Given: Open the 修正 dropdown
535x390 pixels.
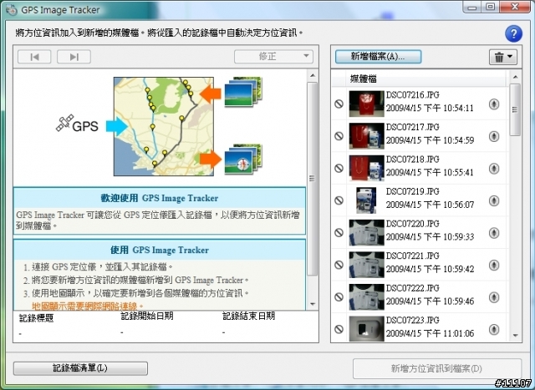Looking at the screenshot, I should tap(273, 56).
